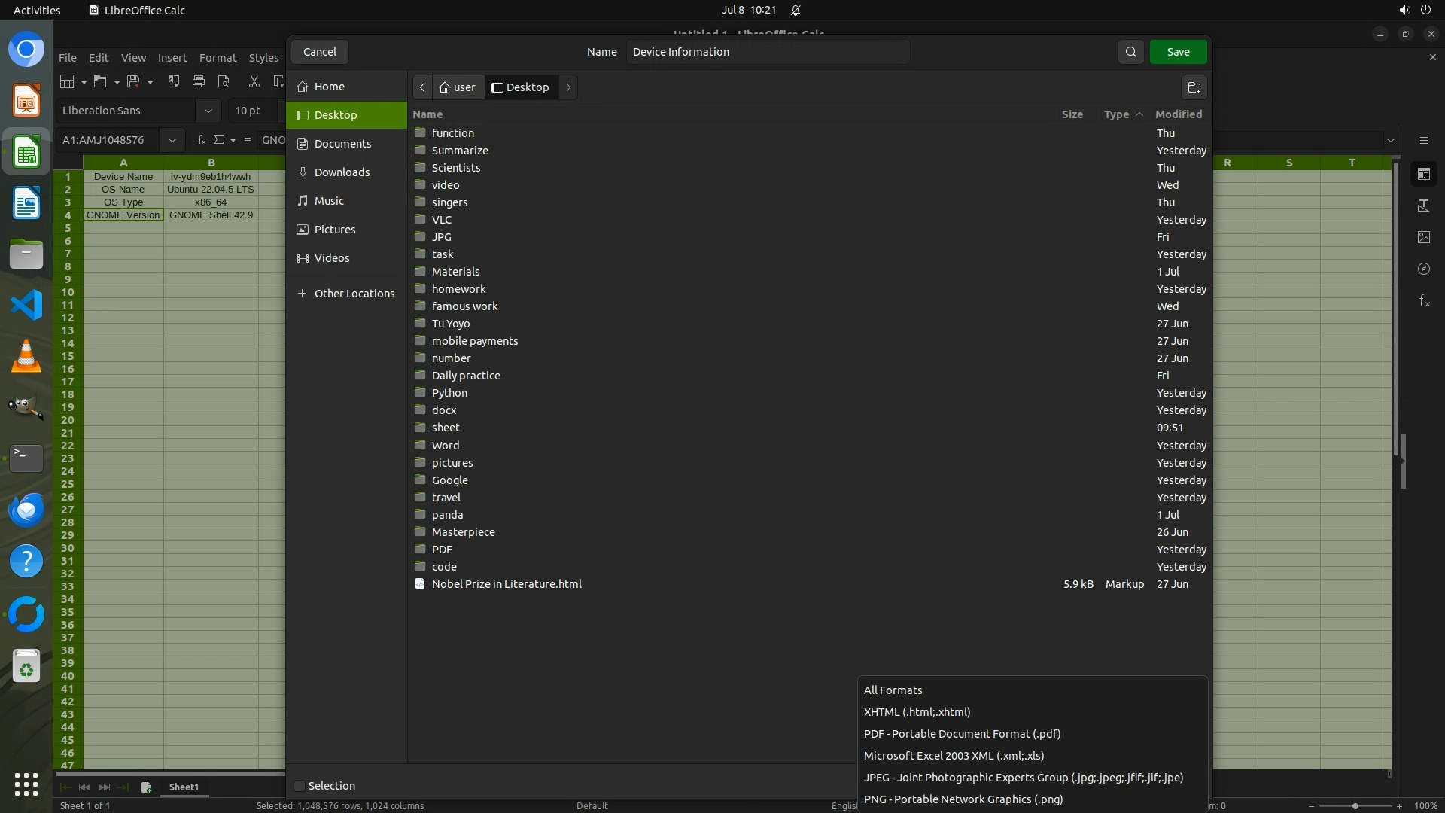
Task: Toggle the Selection checkbox
Action: (x=300, y=786)
